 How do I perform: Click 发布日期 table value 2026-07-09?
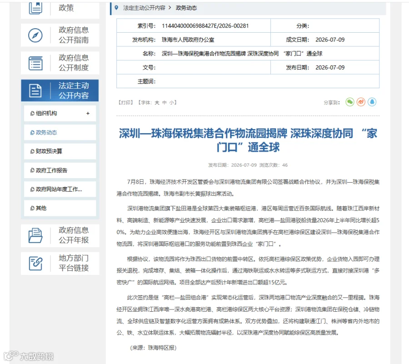(x=330, y=68)
